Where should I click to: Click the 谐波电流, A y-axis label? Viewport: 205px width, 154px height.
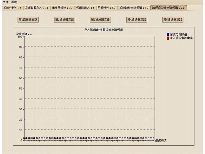coord(24,34)
